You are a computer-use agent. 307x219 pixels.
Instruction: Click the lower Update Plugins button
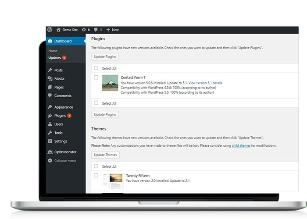105,114
